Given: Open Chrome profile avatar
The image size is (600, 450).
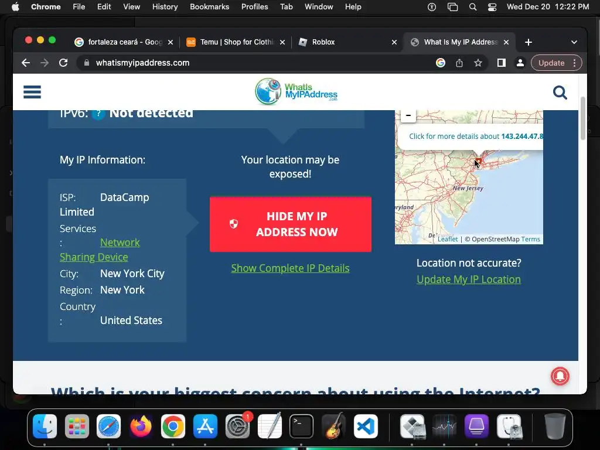Looking at the screenshot, I should pyautogui.click(x=520, y=63).
